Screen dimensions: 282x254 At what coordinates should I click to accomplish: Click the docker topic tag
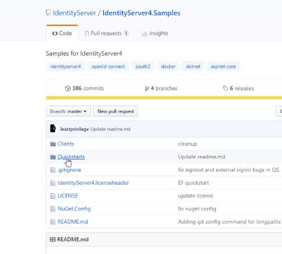[168, 67]
